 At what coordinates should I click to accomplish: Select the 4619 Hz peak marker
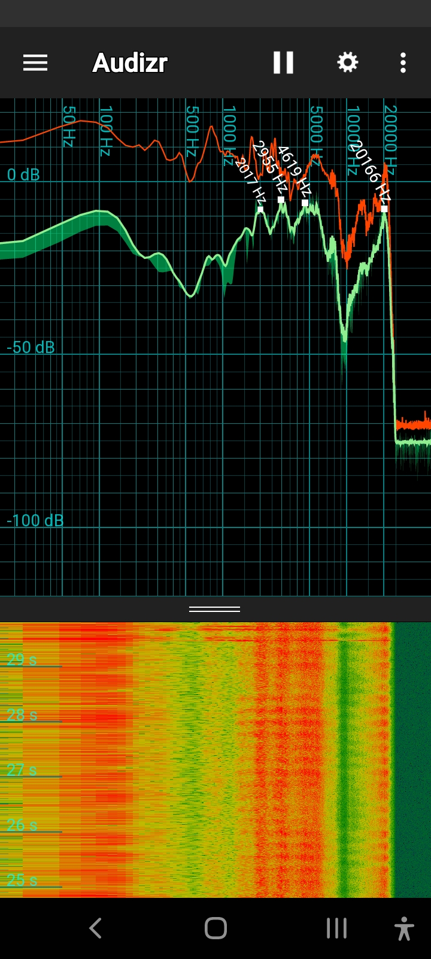[305, 203]
